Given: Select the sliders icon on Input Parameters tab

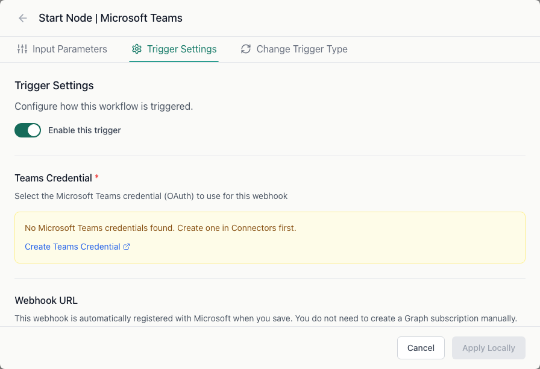Looking at the screenshot, I should 22,49.
